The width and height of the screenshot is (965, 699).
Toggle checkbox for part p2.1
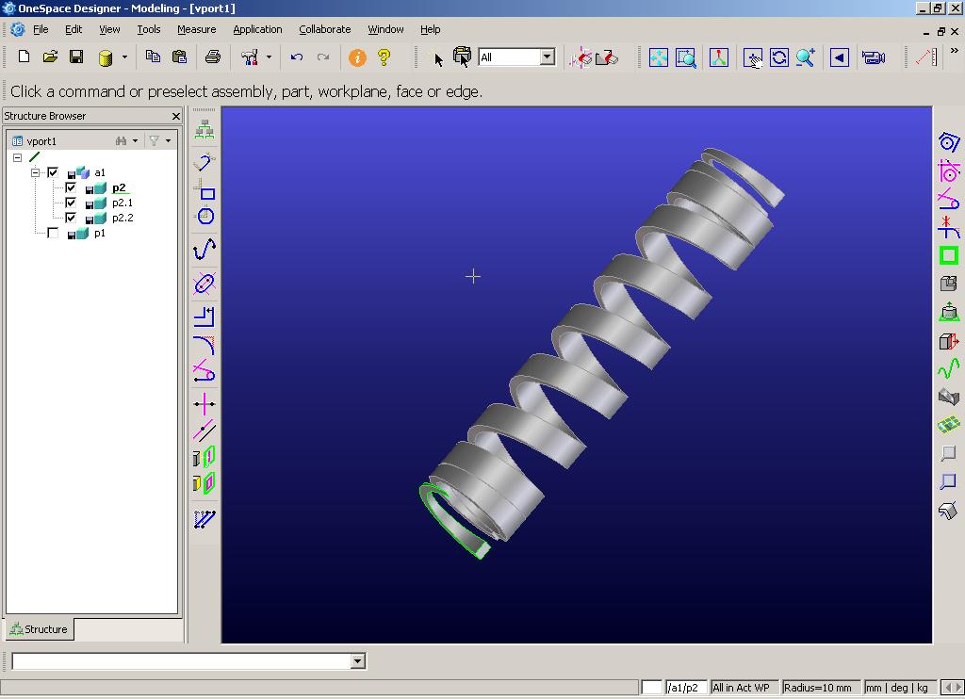pos(71,203)
